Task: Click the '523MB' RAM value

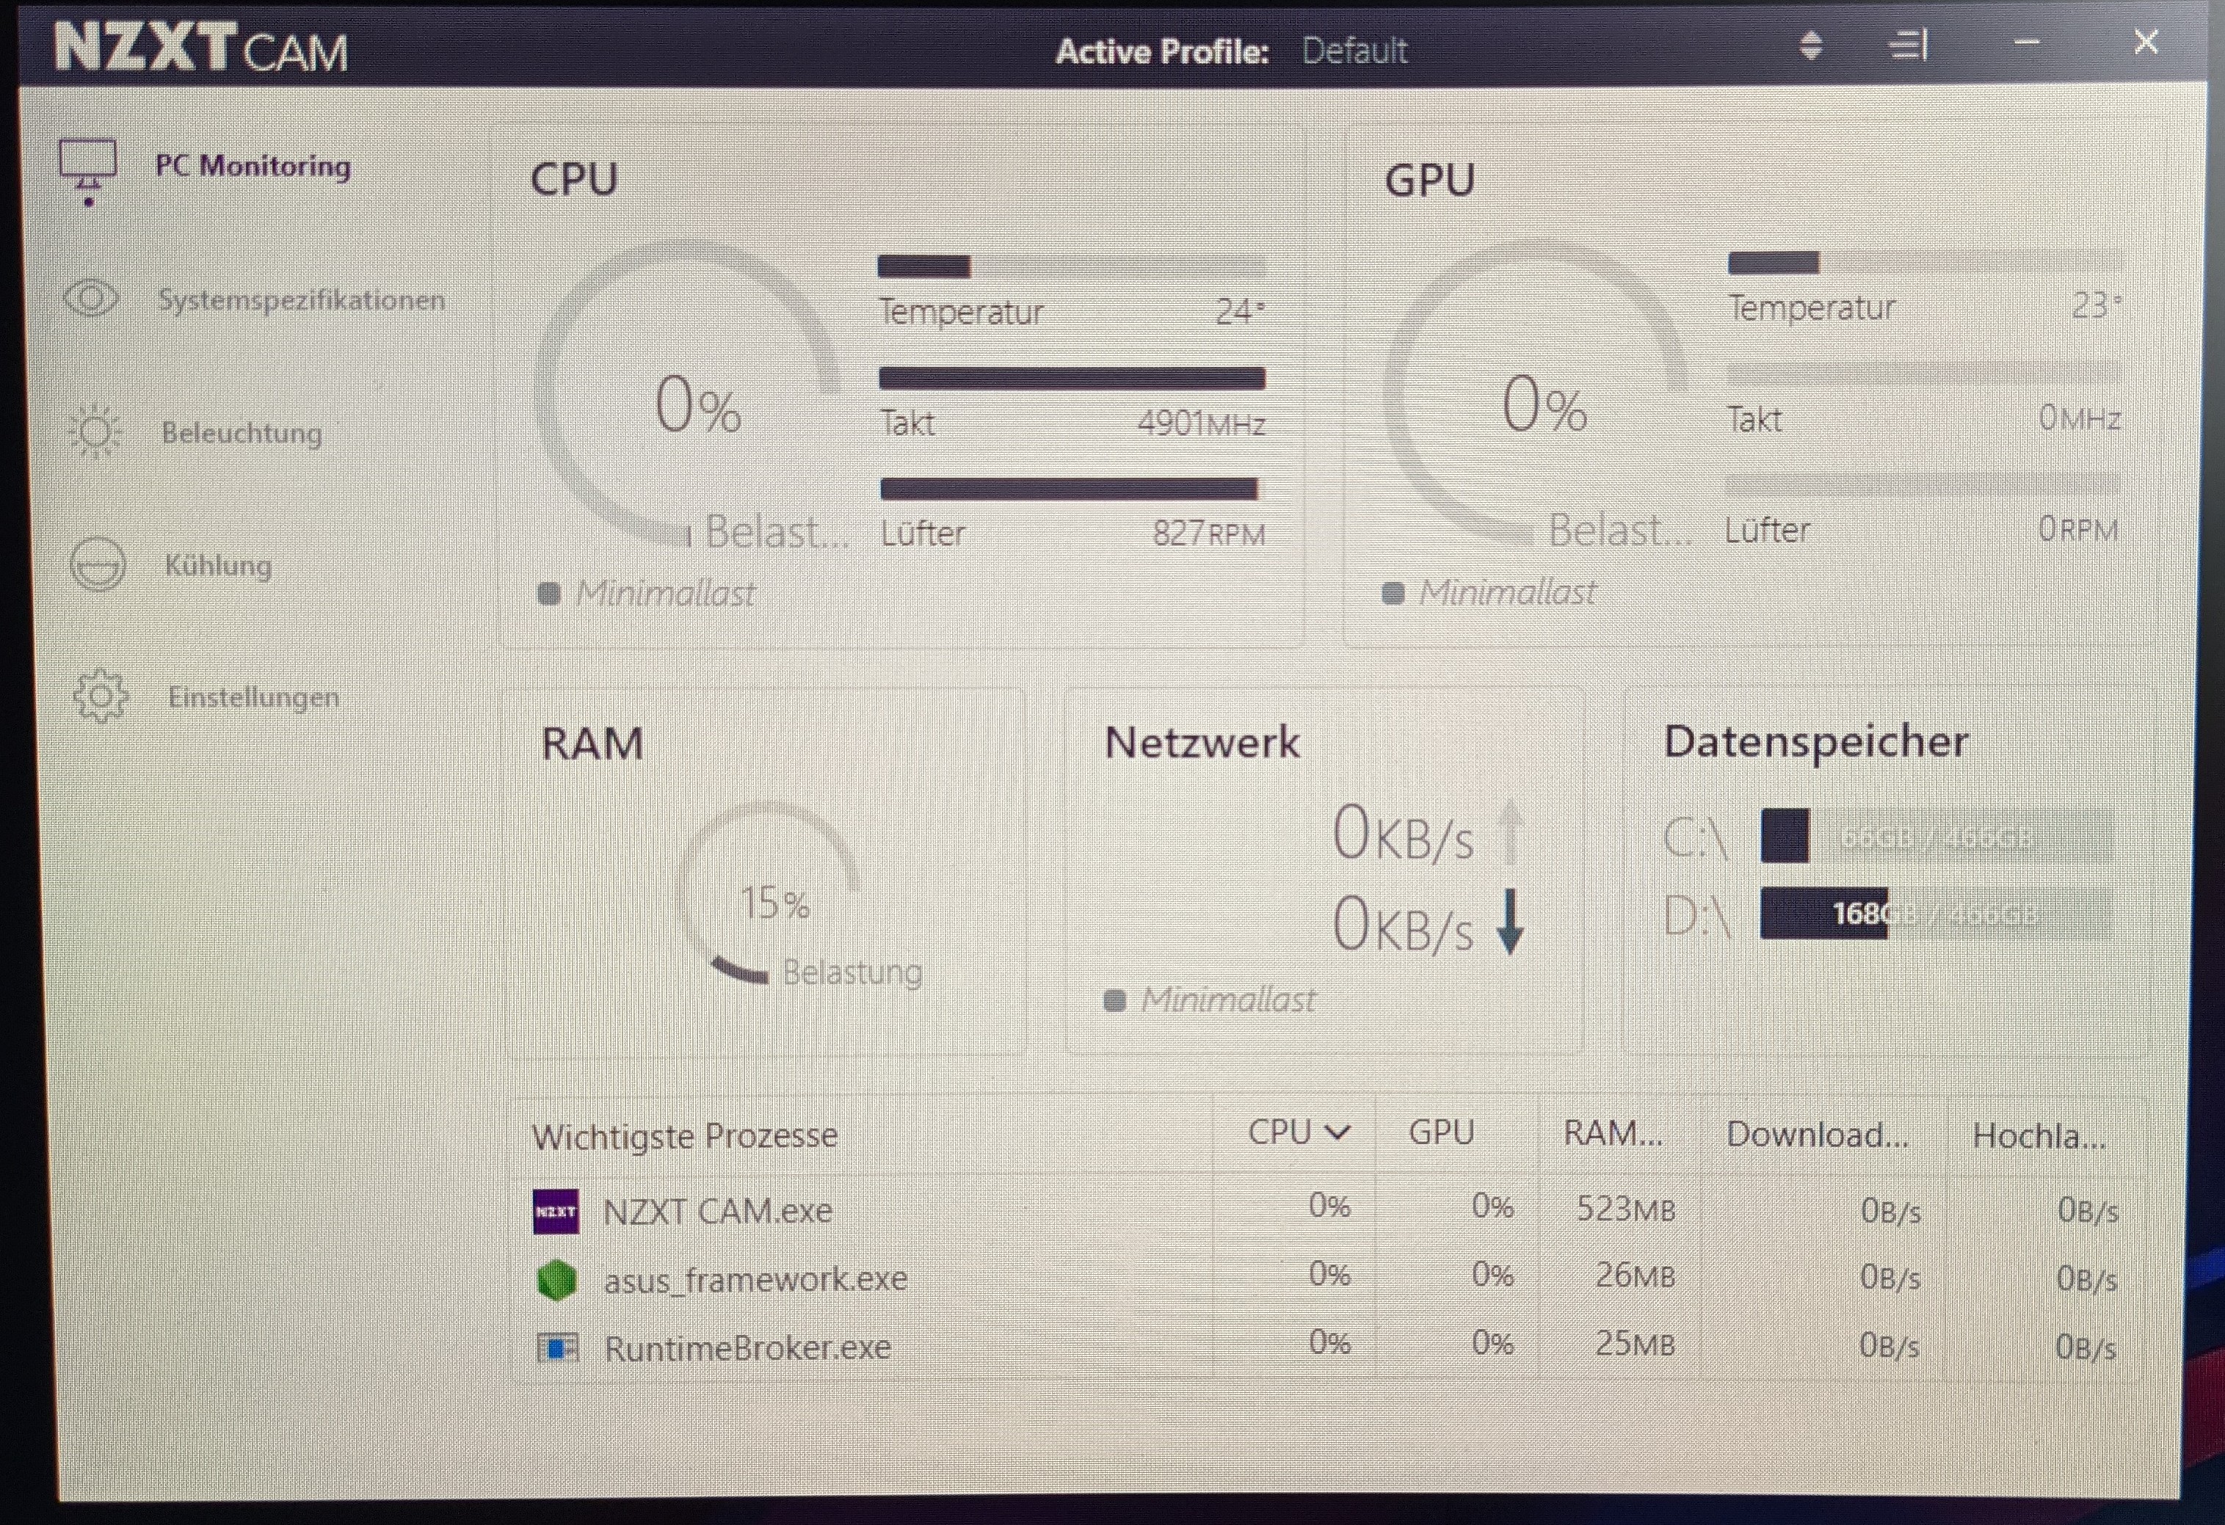Action: point(1626,1209)
